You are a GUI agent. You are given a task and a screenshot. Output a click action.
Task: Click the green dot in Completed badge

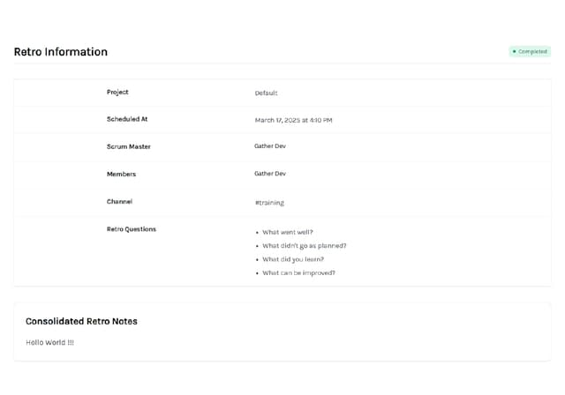pos(515,52)
